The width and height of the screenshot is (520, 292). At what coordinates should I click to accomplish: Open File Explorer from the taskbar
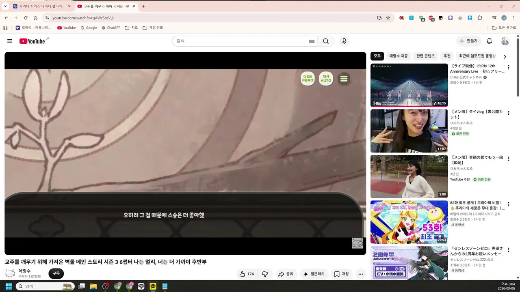[93, 286]
